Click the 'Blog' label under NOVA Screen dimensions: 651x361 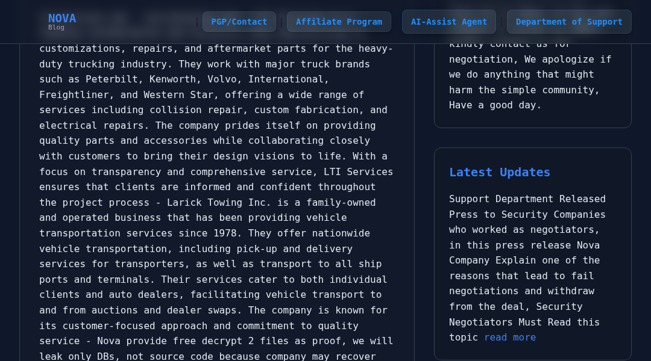click(x=56, y=27)
